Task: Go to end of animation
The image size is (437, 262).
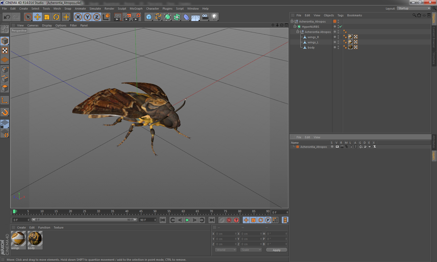Action: tap(212, 220)
